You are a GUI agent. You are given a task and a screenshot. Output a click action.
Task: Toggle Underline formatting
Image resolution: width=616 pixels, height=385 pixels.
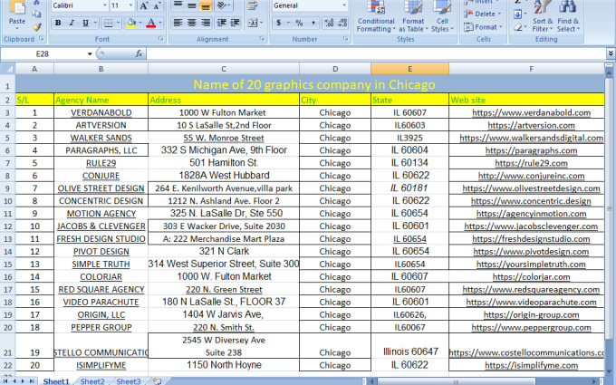[85, 24]
